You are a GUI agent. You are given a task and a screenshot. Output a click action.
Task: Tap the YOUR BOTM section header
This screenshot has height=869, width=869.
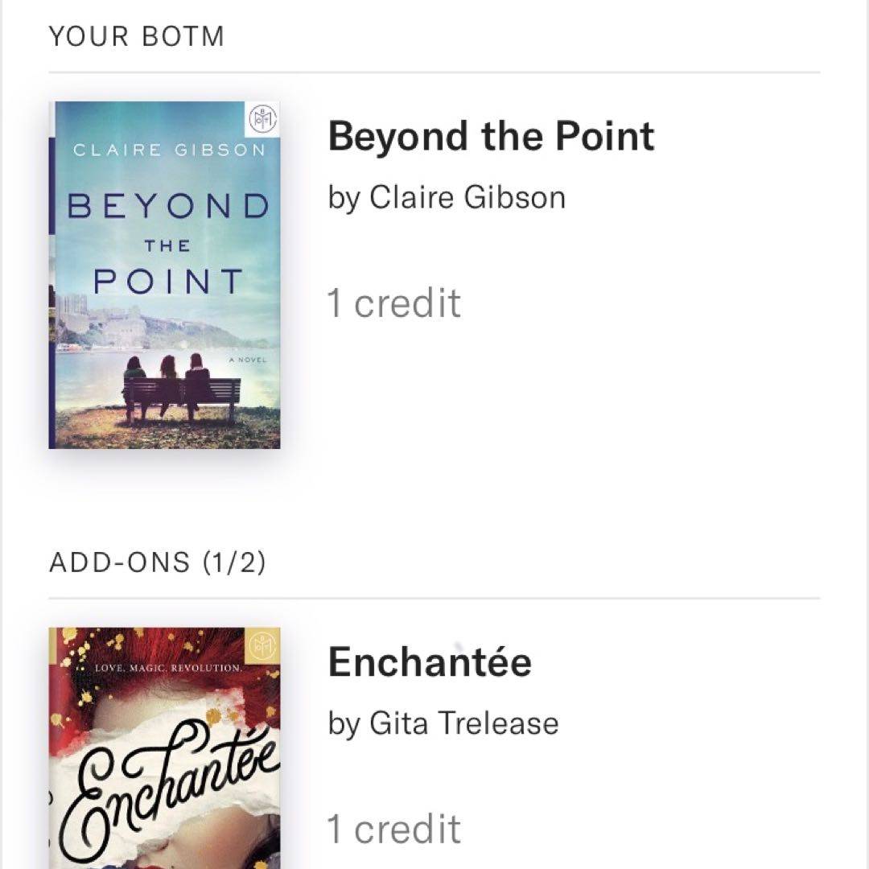click(137, 37)
